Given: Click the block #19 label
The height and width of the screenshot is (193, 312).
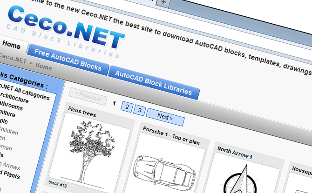Looking at the screenshot, I should click(57, 184).
